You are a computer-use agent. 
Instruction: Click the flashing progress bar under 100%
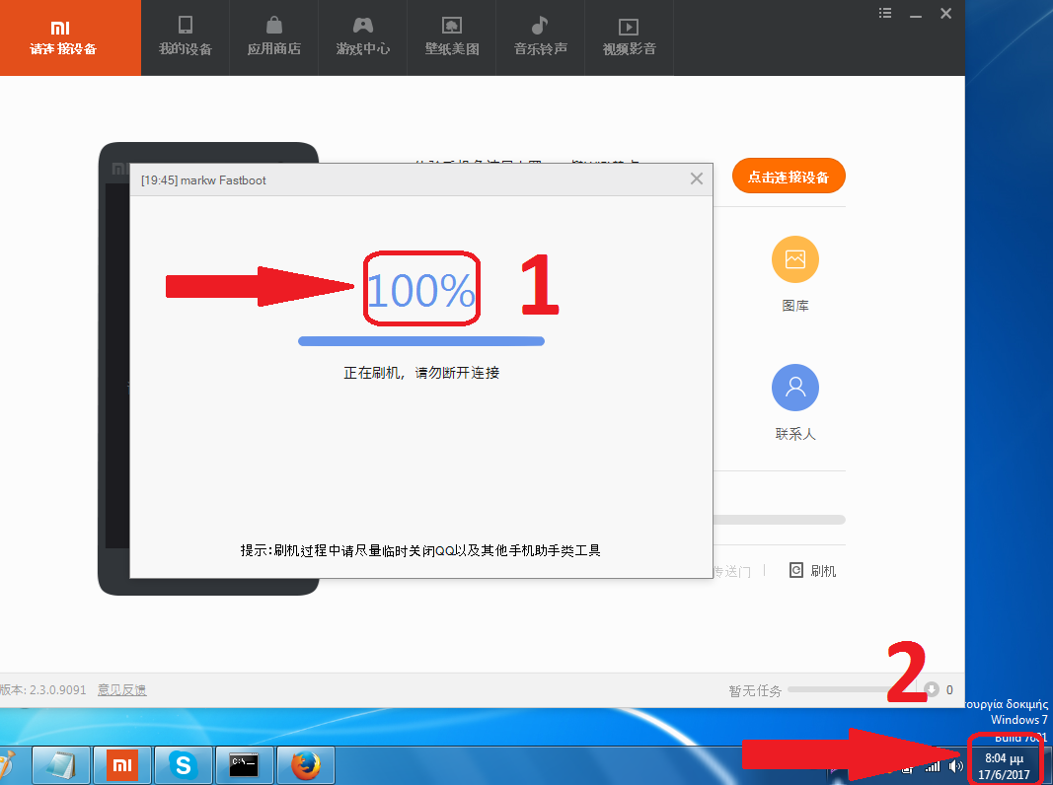pyautogui.click(x=421, y=341)
